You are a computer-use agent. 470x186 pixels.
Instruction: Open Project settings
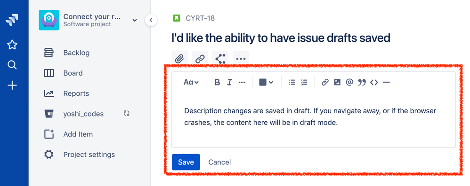pos(89,155)
